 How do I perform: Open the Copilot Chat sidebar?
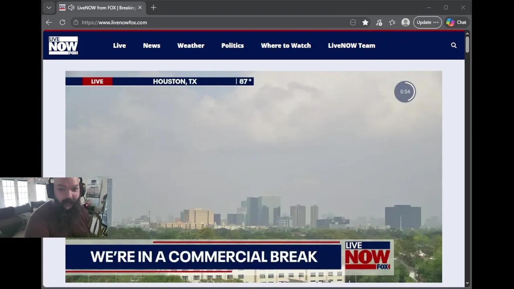[x=456, y=22]
